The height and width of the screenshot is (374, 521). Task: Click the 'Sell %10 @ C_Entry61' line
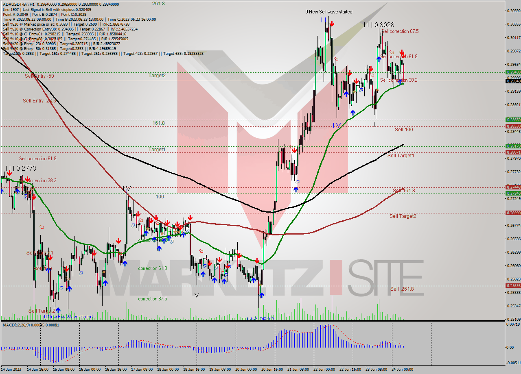coord(64,34)
